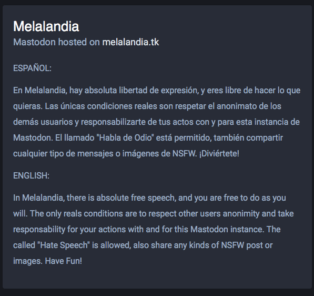Click the 'Have Fun!' closing text
Screen dimensions: 314x296
coord(63,261)
